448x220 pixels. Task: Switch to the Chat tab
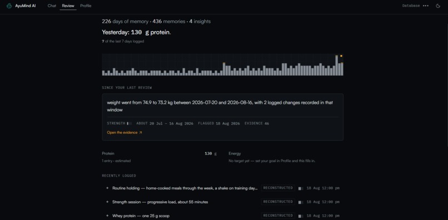click(52, 6)
